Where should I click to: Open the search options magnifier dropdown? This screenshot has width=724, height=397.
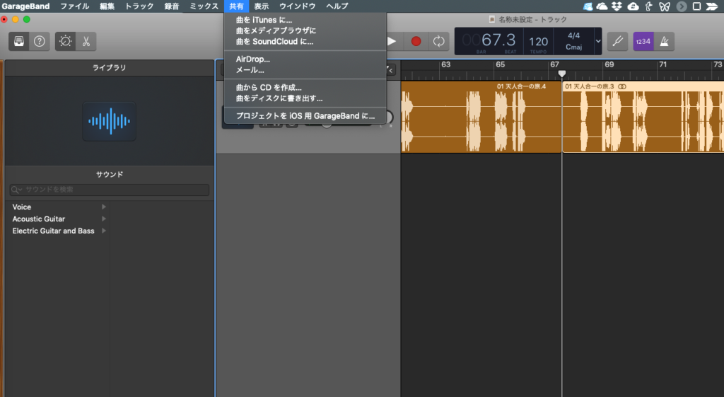click(x=16, y=190)
